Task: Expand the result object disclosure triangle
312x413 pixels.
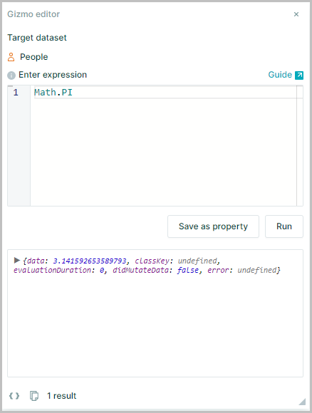Action: tap(17, 260)
